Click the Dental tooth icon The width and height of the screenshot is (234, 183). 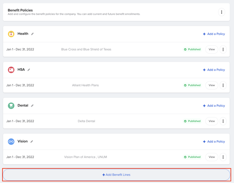pos(11,106)
